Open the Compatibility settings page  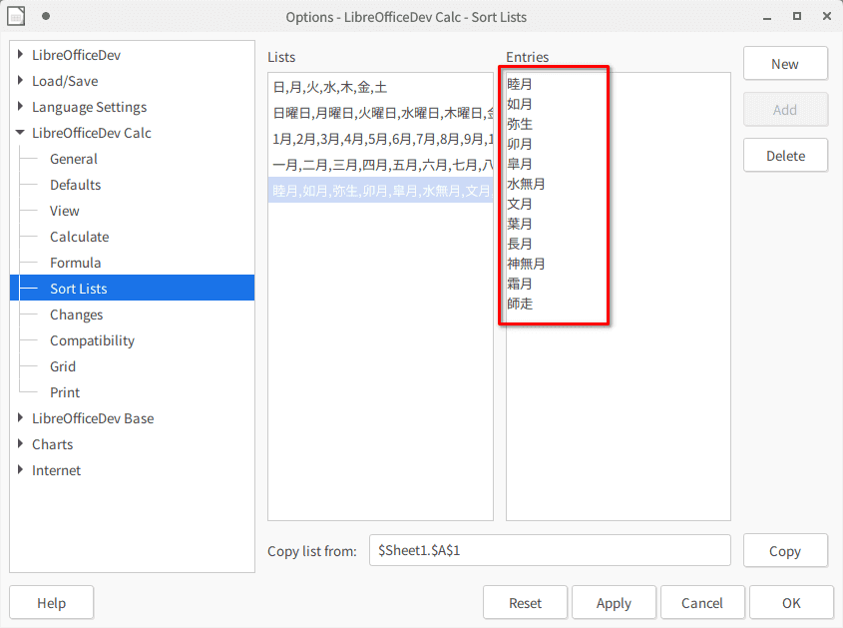coord(93,340)
